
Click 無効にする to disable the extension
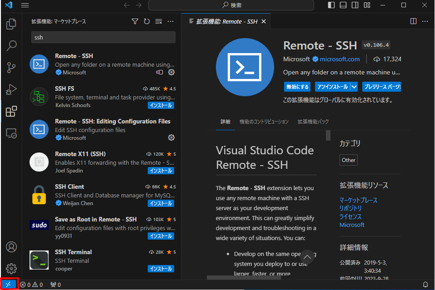(297, 87)
